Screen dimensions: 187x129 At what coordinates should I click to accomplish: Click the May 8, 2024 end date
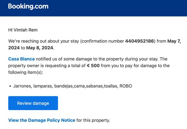pyautogui.click(x=40, y=48)
